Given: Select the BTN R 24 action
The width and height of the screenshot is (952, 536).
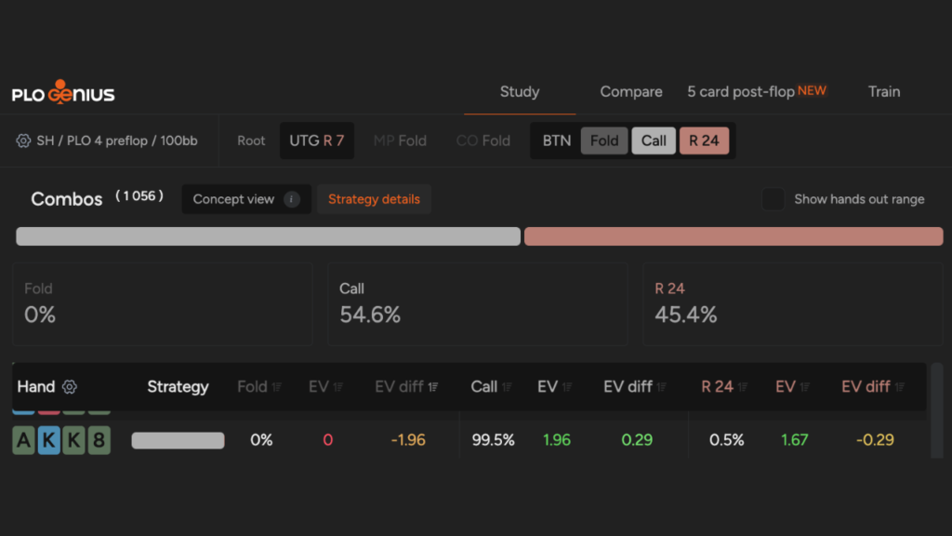Looking at the screenshot, I should click(x=704, y=141).
